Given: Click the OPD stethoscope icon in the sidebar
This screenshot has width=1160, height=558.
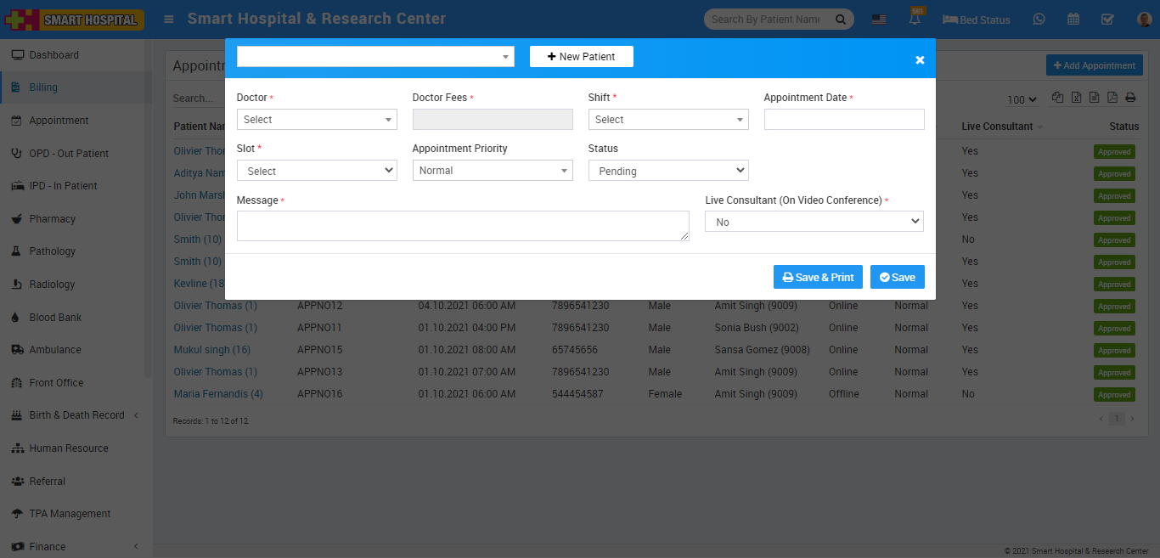Looking at the screenshot, I should point(17,154).
